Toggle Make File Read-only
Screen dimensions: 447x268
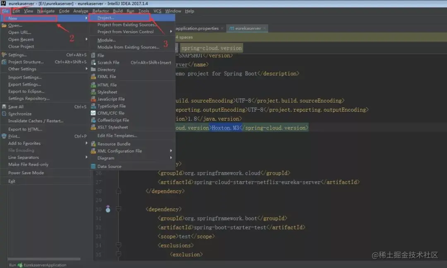point(28,164)
